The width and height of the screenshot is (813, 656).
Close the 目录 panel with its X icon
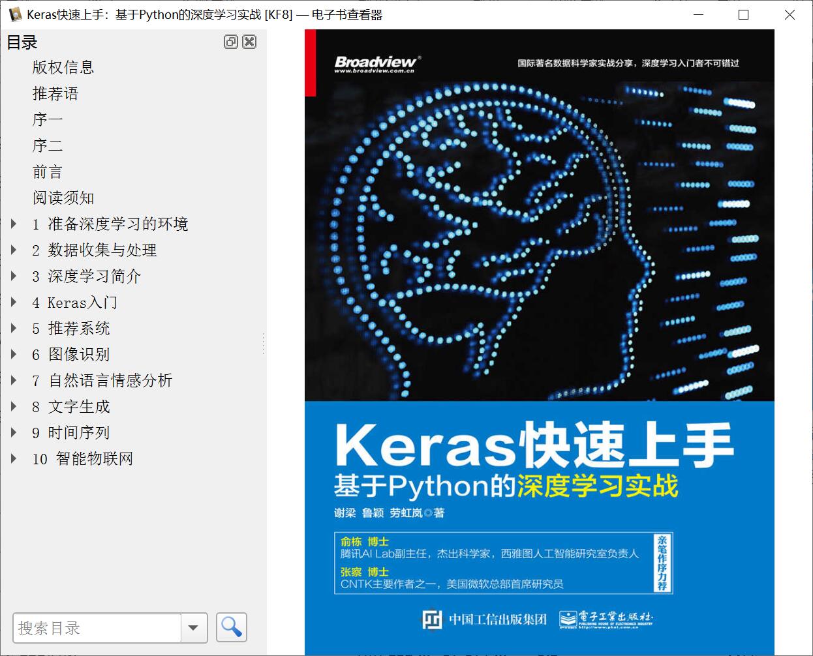tap(249, 42)
